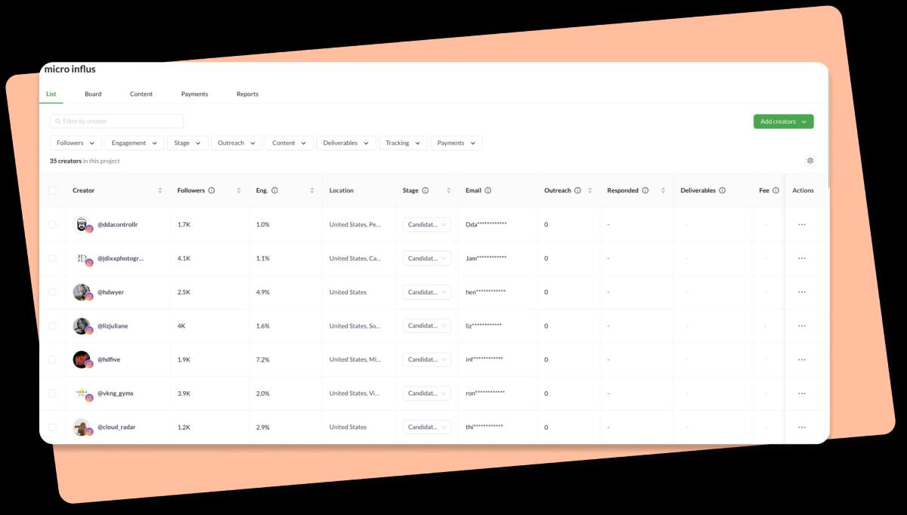The image size is (907, 515).
Task: Click the 7.2% engagement value
Action: click(x=263, y=359)
